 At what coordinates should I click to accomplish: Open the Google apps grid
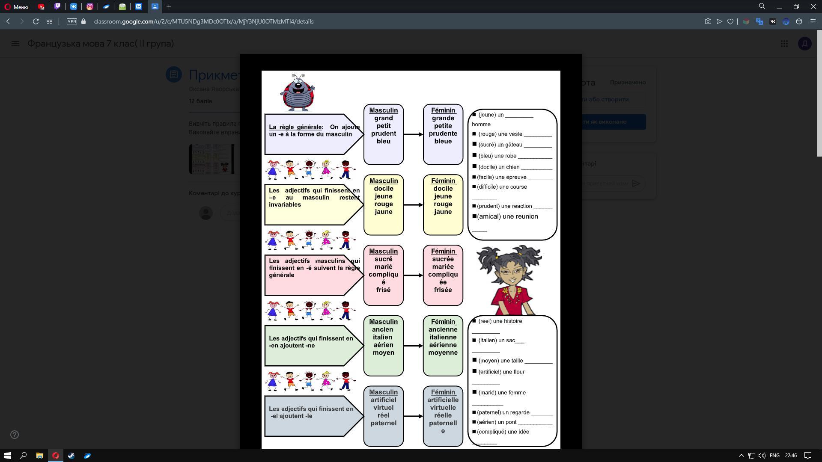point(784,44)
